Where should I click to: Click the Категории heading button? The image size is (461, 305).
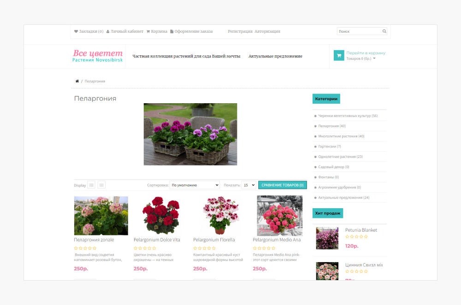pyautogui.click(x=326, y=99)
